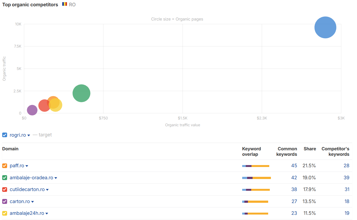Image resolution: width=357 pixels, height=220 pixels.
Task: Click competitor's keywords value 39
Action: point(346,178)
